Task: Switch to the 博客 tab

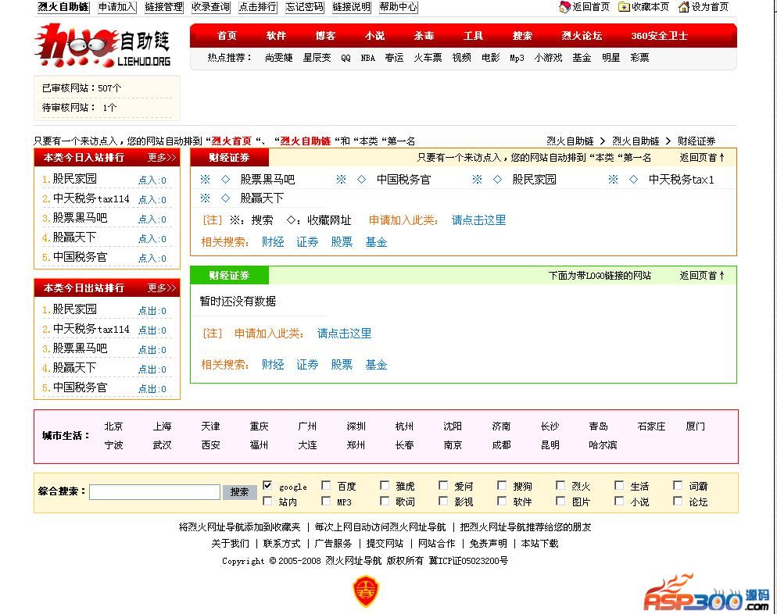Action: (325, 36)
